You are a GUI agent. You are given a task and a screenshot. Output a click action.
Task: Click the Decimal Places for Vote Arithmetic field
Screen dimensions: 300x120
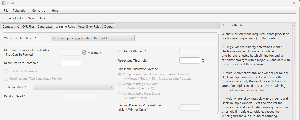(190, 107)
